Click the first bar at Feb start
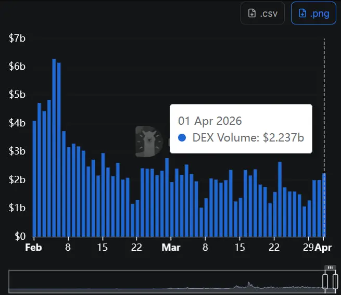The width and height of the screenshot is (341, 295). click(34, 178)
